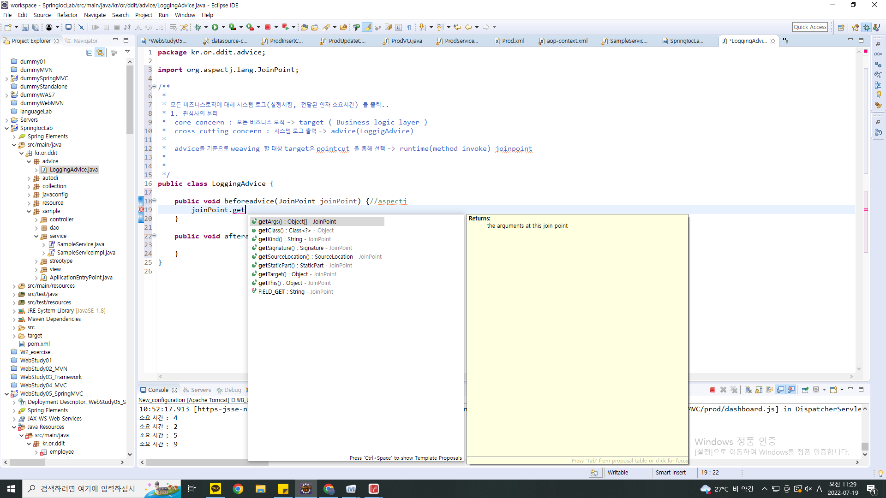
Task: Click Open Console new window icon
Action: [x=833, y=390]
